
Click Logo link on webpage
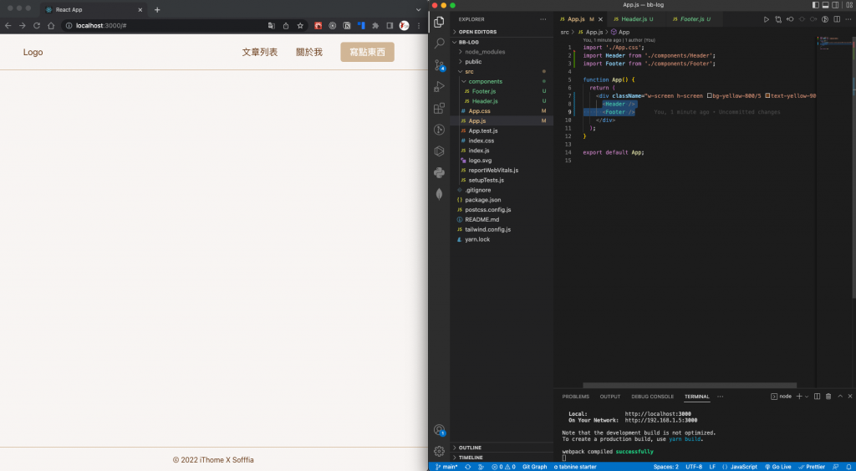tap(33, 53)
